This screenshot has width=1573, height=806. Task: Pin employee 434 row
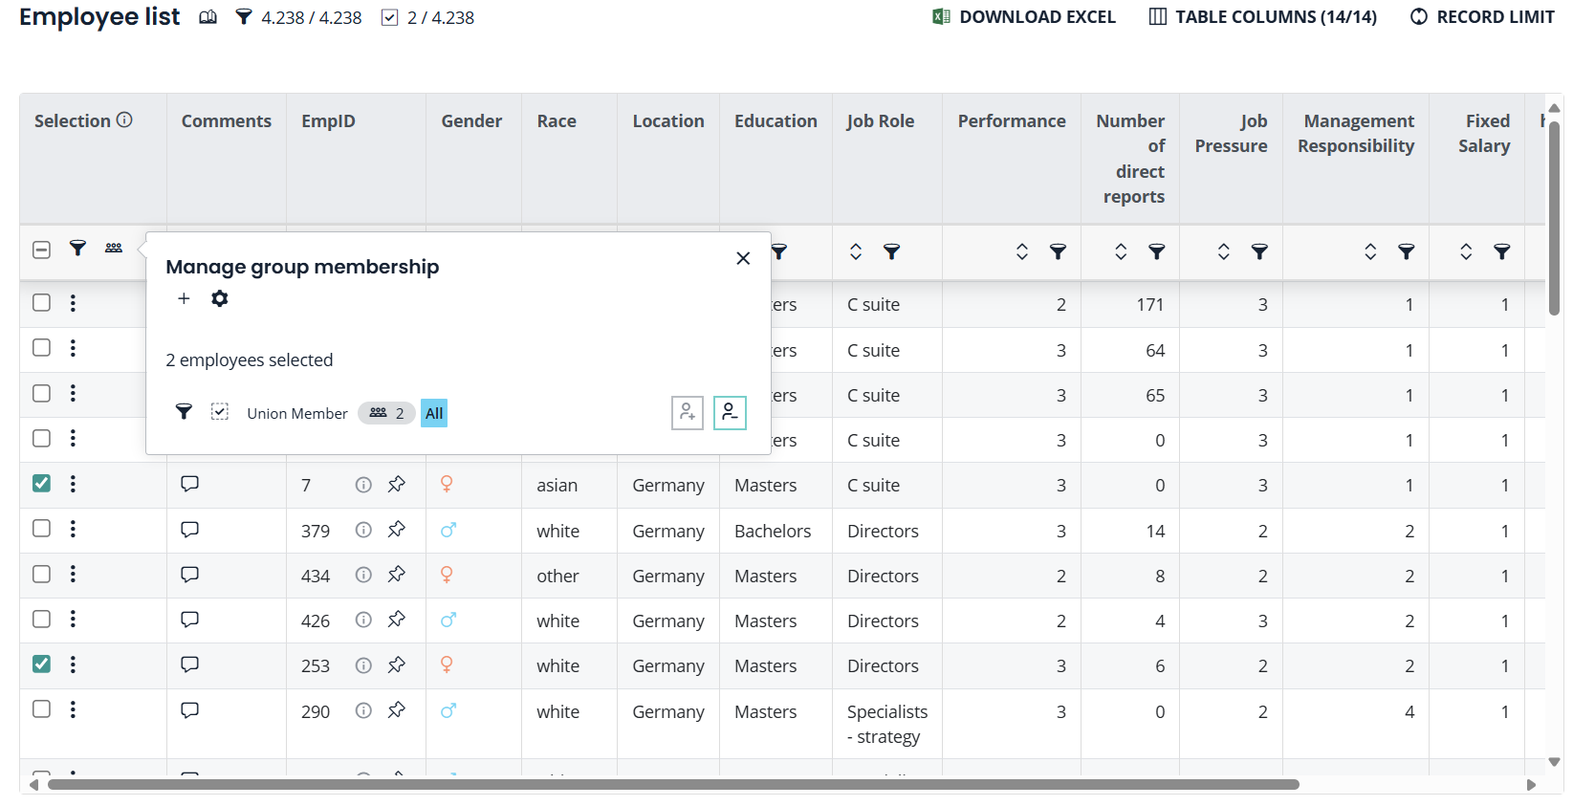pyautogui.click(x=397, y=575)
